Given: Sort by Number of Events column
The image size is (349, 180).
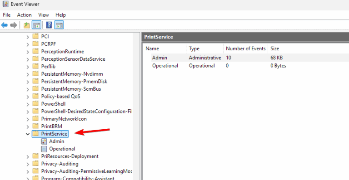Looking at the screenshot, I should (245, 49).
